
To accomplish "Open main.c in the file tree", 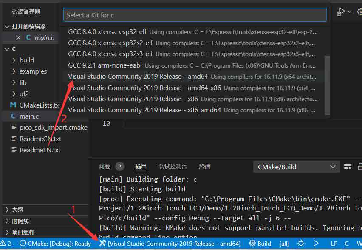I will (29, 116).
